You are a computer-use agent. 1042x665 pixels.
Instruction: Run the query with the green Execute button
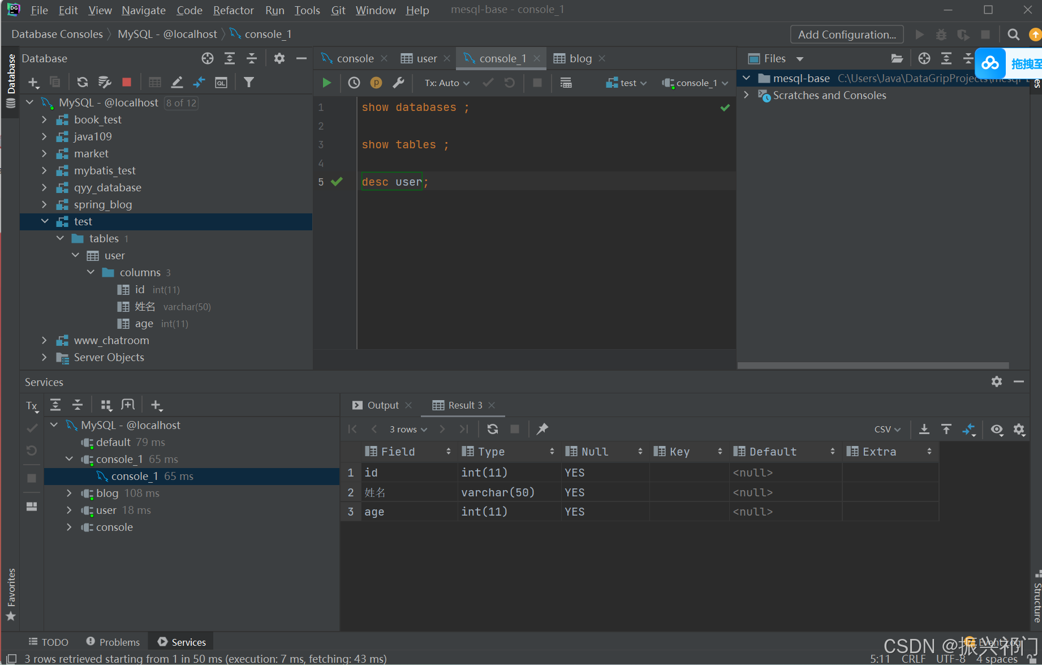coord(326,83)
